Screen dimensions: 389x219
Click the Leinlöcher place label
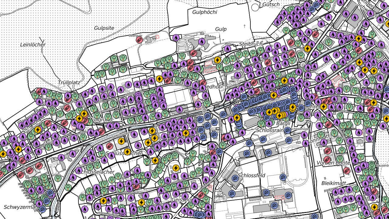[33, 45]
